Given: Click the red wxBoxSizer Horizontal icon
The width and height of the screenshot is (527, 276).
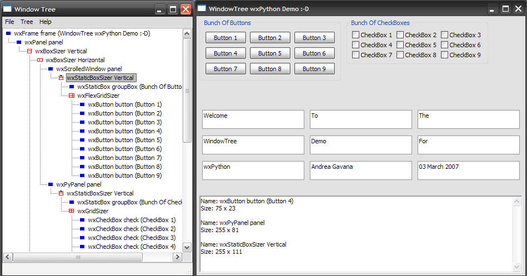Looking at the screenshot, I should pyautogui.click(x=40, y=60).
